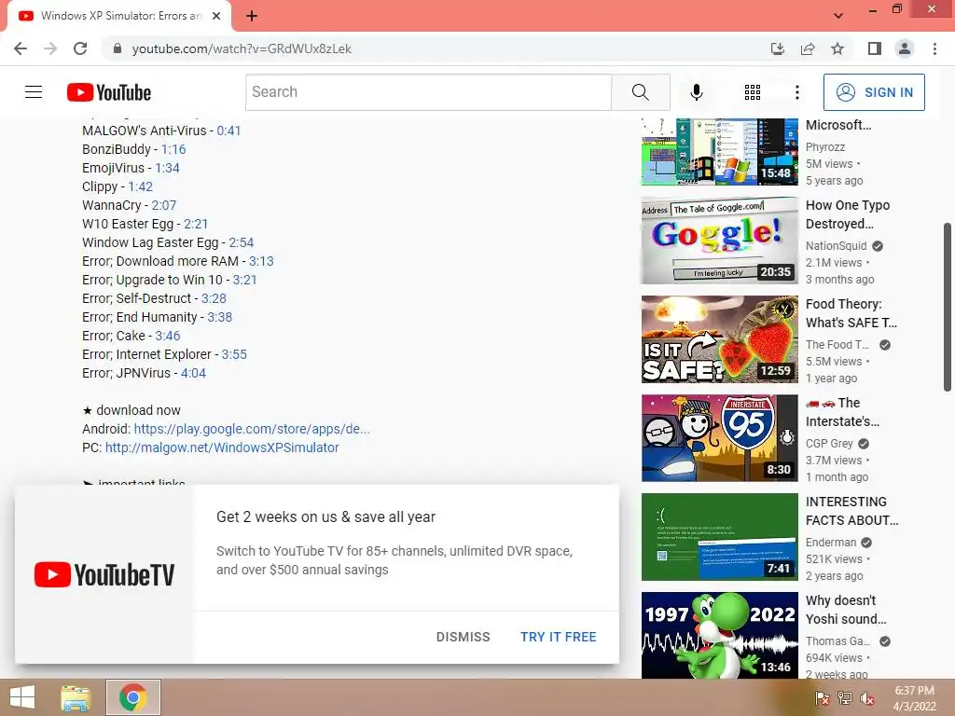Viewport: 955px width, 716px height.
Task: Open the CGP Grey channel name
Action: 829,443
